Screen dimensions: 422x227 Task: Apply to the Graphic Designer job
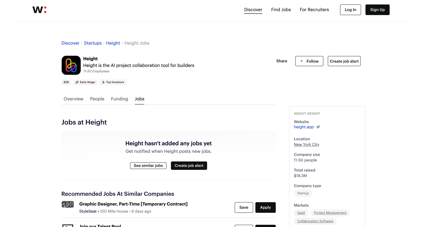[x=265, y=207]
